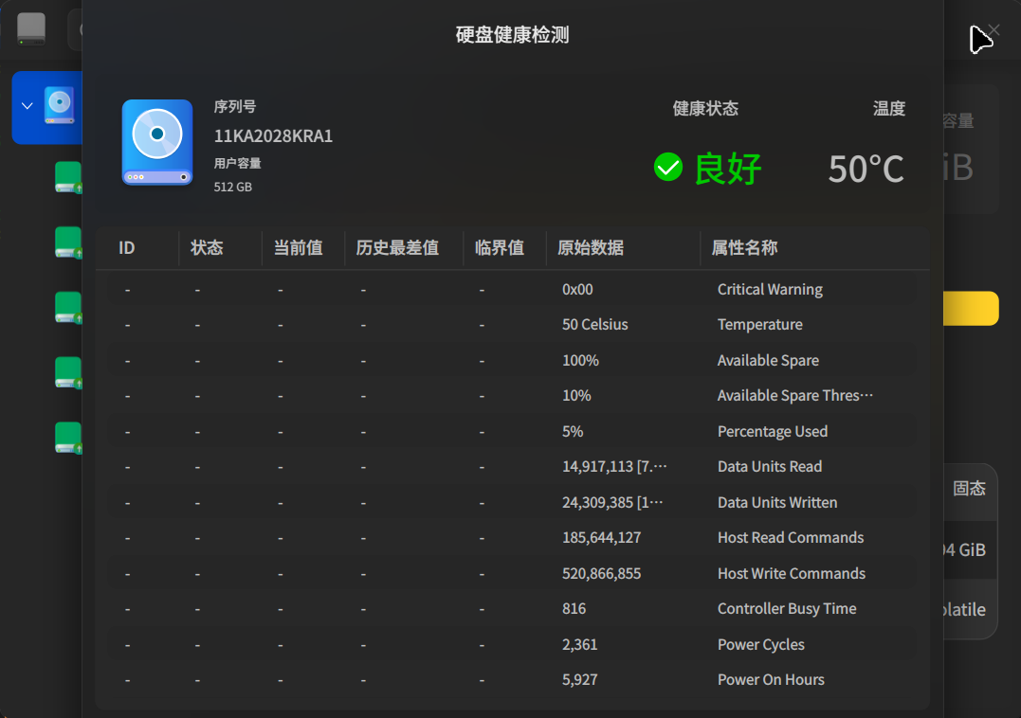Click the 固态 label in background window
Viewport: 1021px width, 718px height.
(x=969, y=489)
